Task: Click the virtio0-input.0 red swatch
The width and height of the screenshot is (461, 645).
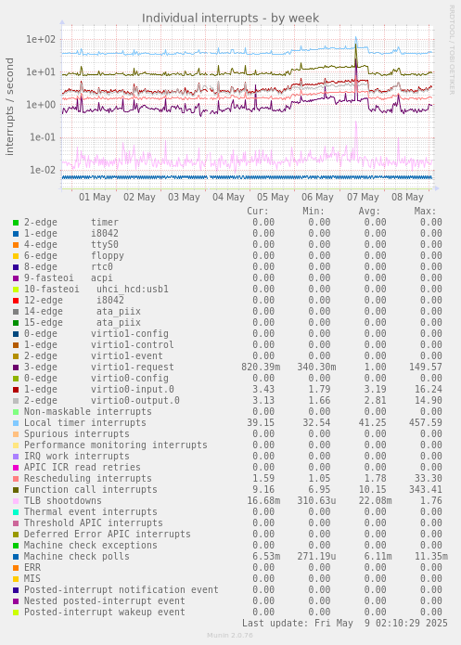Action: point(16,390)
